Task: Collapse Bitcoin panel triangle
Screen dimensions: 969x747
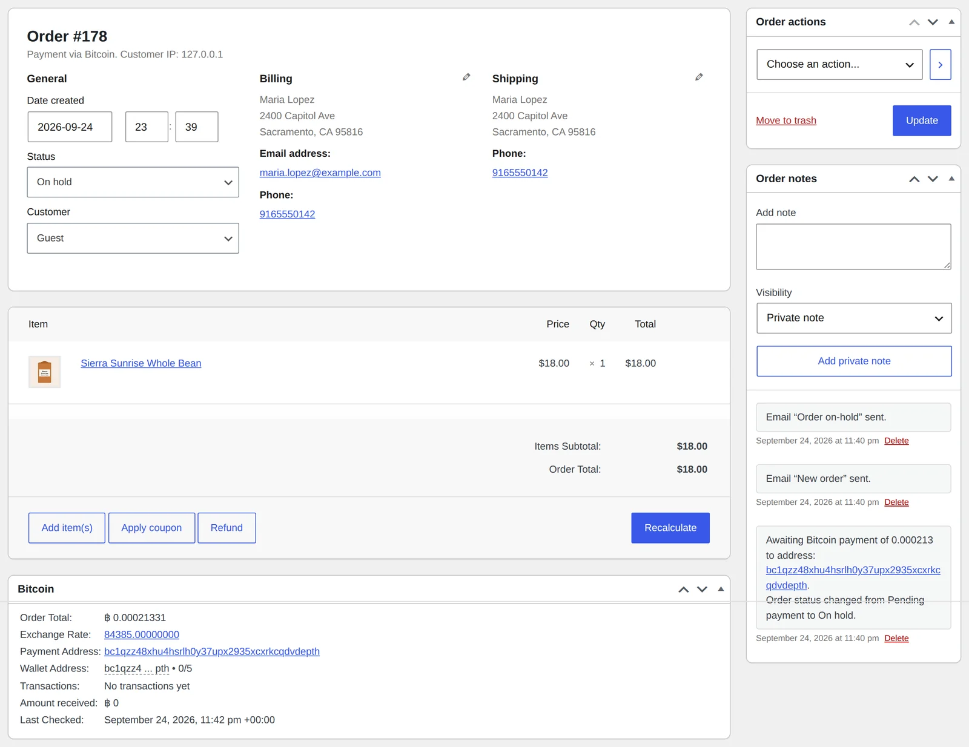Action: [721, 589]
